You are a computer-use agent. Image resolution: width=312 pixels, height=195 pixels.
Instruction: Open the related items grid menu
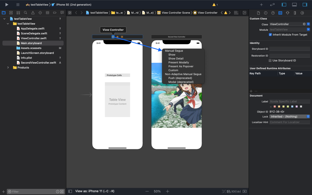(70, 13)
